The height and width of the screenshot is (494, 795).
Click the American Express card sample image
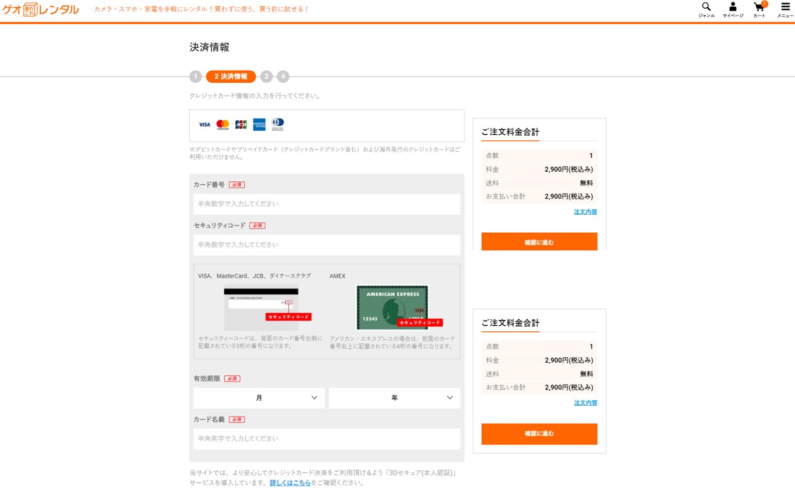click(x=392, y=307)
